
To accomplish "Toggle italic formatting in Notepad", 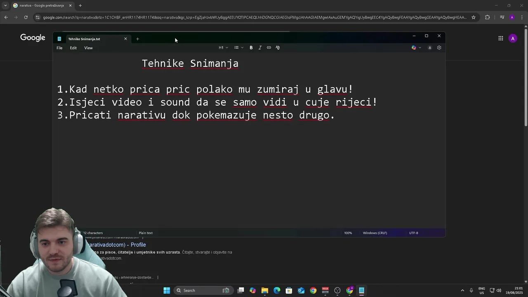I will point(260,47).
